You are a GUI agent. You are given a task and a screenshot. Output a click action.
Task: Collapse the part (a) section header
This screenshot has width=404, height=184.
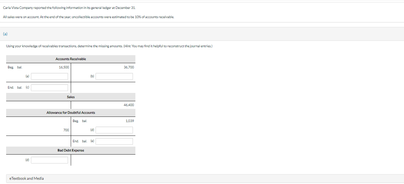point(5,34)
